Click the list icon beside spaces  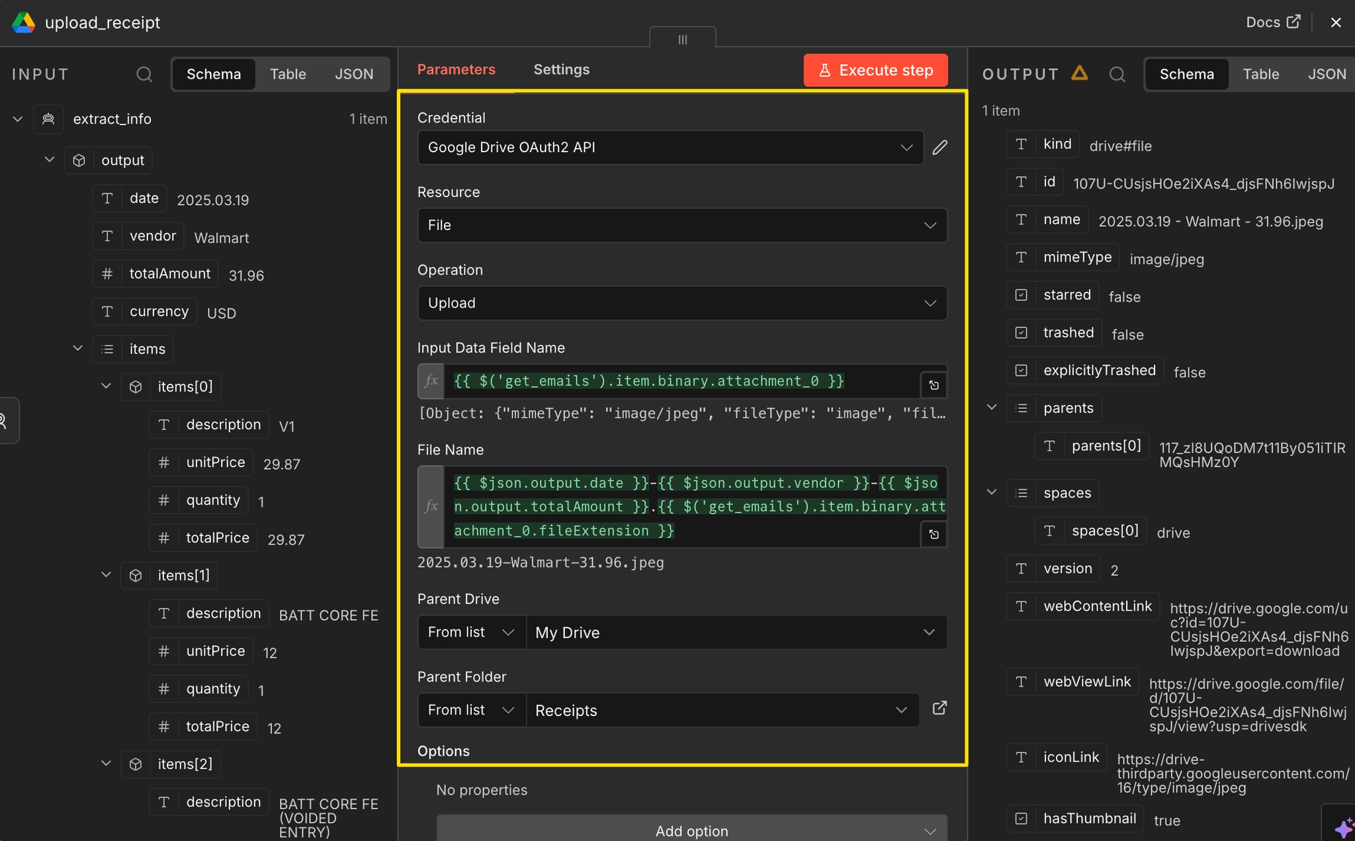pos(1021,493)
